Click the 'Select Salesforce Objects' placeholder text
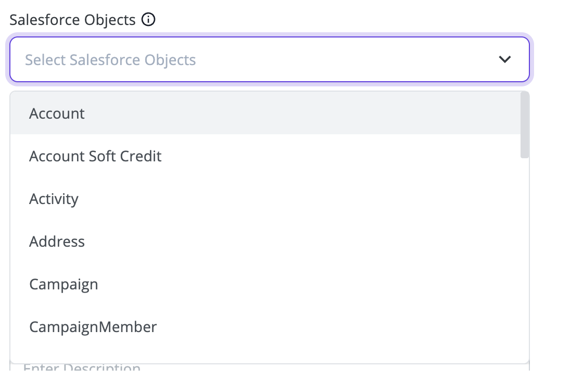This screenshot has width=583, height=381. coord(110,60)
